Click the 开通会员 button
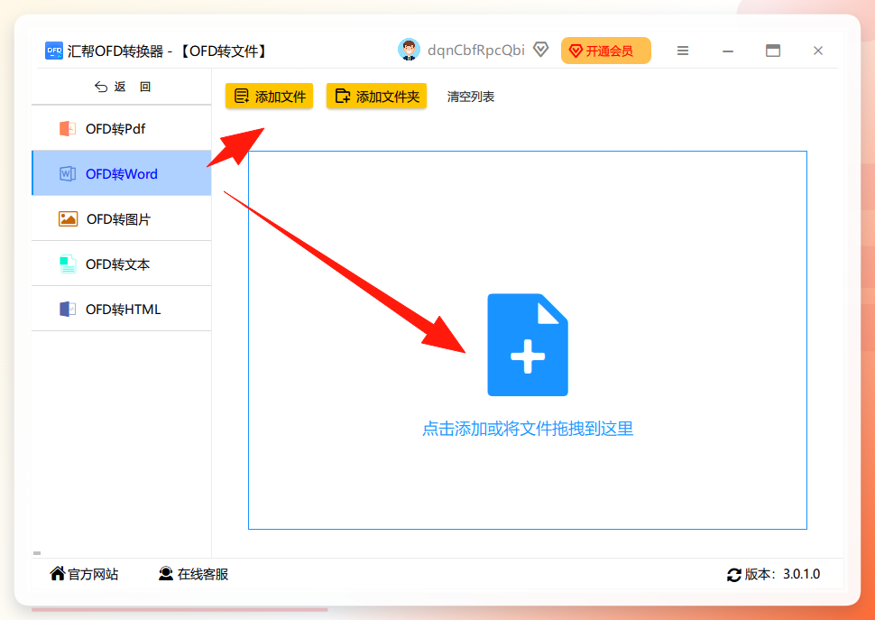 click(x=606, y=51)
